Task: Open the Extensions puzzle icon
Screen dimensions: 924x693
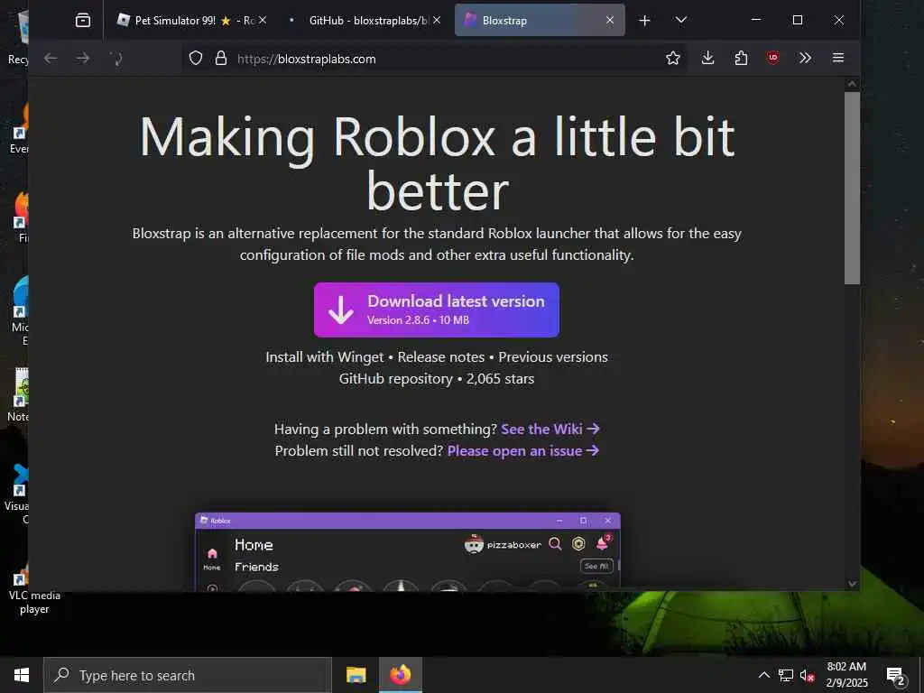Action: pyautogui.click(x=742, y=58)
